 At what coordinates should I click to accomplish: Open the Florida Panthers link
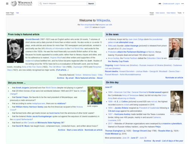(130, 58)
